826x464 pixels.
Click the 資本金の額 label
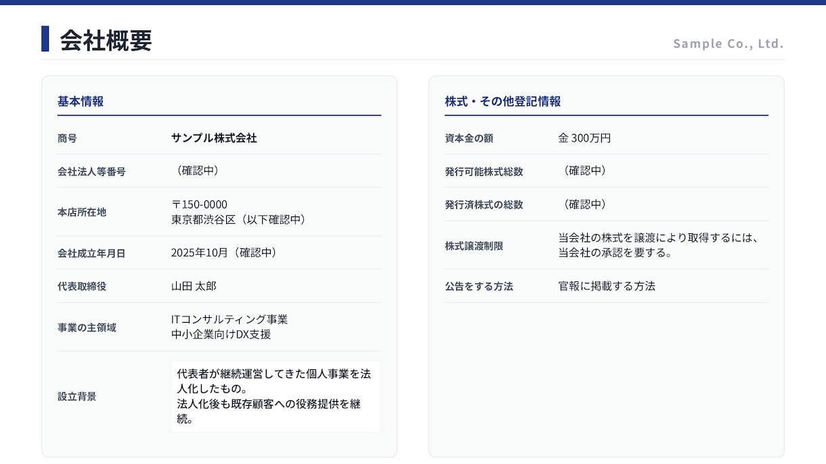coord(469,138)
